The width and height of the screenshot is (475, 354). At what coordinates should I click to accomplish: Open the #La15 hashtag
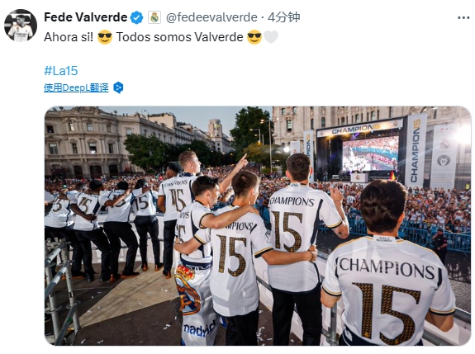61,71
